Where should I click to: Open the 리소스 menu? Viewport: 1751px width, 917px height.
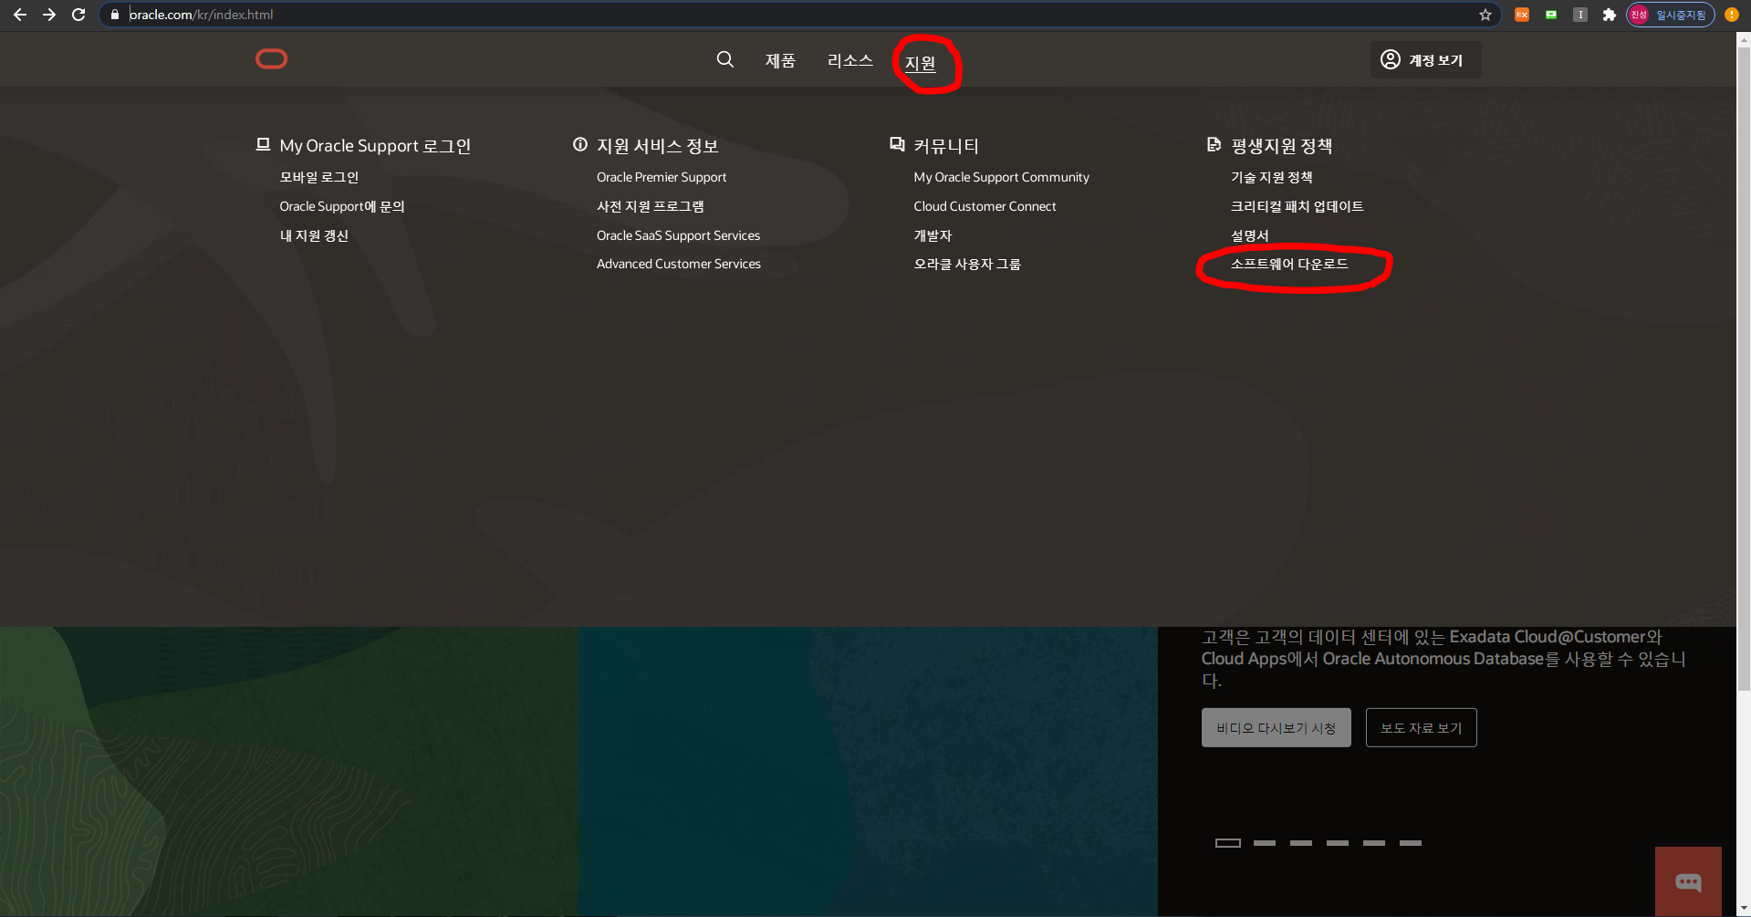(x=850, y=60)
